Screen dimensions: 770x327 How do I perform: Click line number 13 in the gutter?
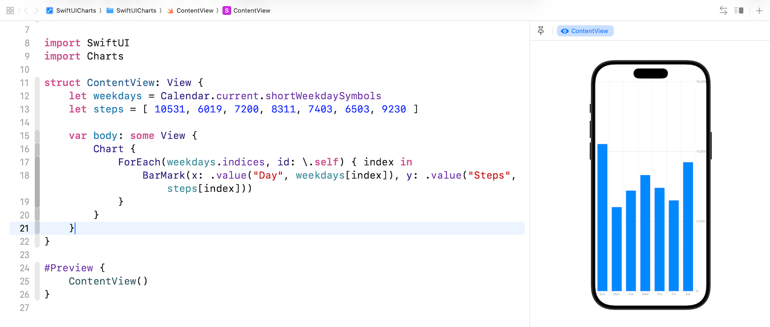click(24, 109)
